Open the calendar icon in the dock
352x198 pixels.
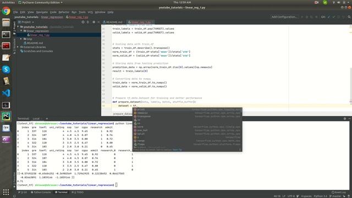pos(6,128)
